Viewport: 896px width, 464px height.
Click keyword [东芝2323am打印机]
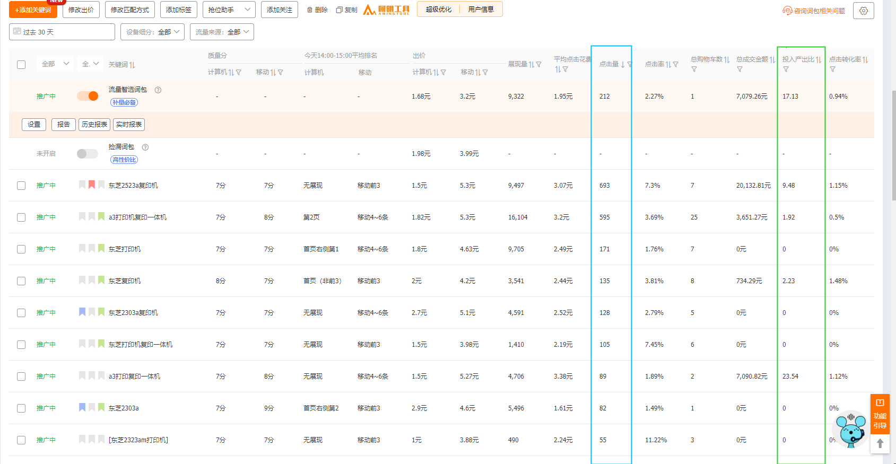pos(138,440)
